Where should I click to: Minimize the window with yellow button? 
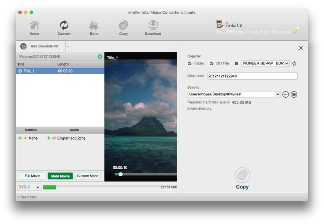pos(26,13)
